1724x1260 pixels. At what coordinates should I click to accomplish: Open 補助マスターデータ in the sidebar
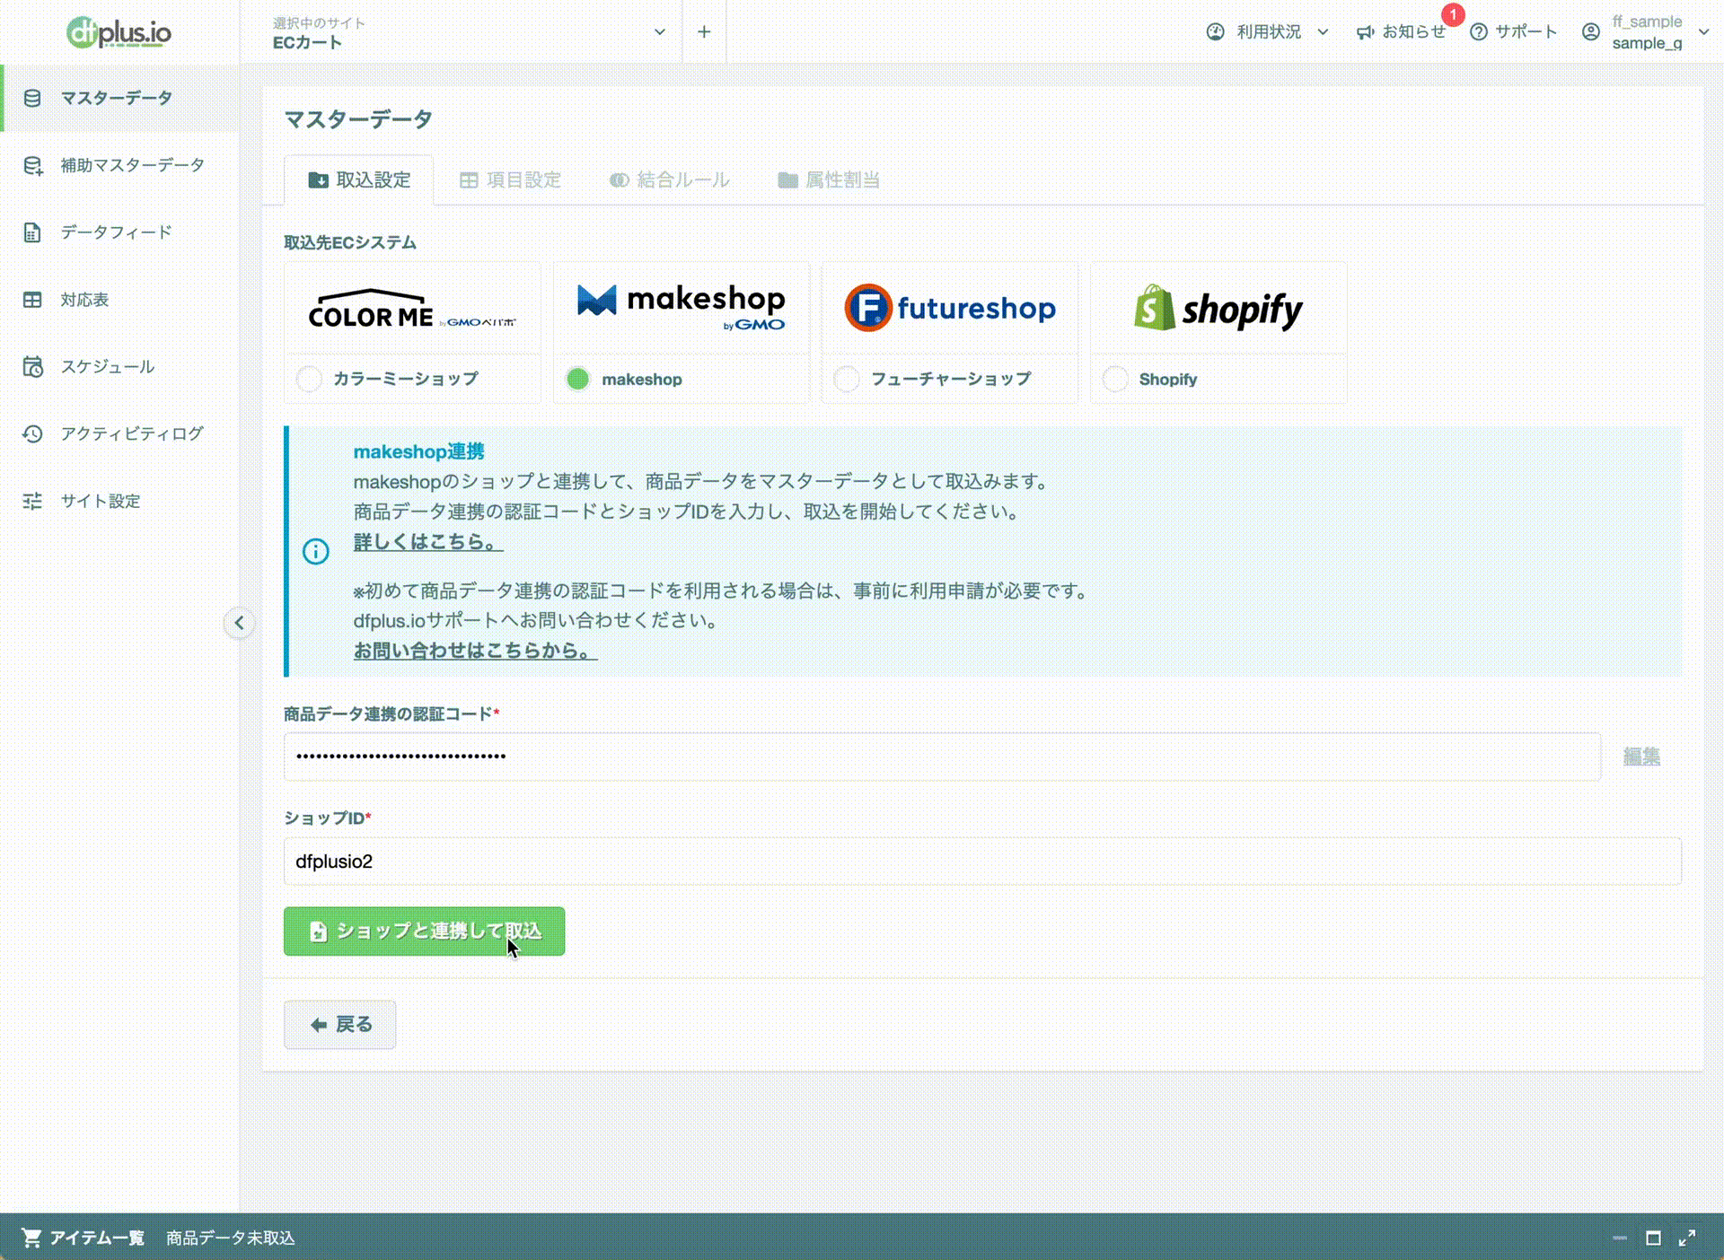pos(120,165)
